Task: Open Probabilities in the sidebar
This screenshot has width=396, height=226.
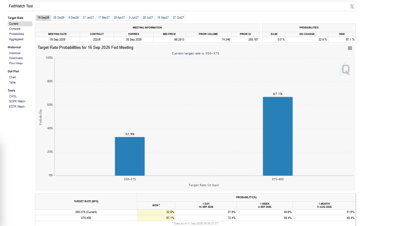Action: [x=16, y=34]
